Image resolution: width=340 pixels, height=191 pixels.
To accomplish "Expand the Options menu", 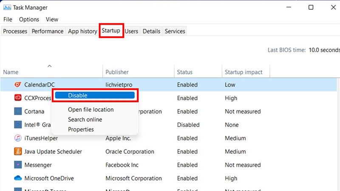I will (29, 20).
